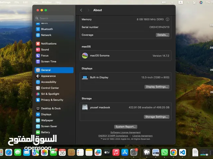
Task: Open the Edit menu
Action: click(x=25, y=2)
